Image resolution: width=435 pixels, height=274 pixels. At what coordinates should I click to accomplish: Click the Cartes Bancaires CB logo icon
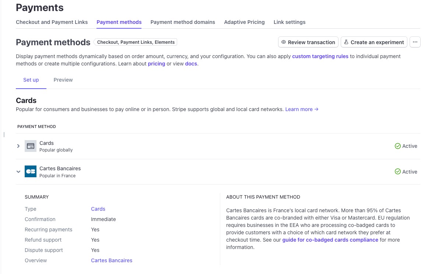[x=31, y=171]
